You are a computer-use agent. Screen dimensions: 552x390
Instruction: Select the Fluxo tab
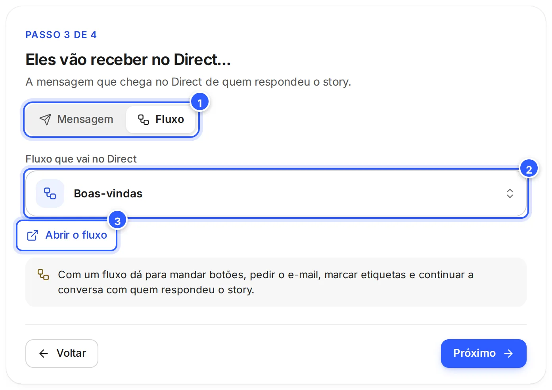[x=161, y=119]
